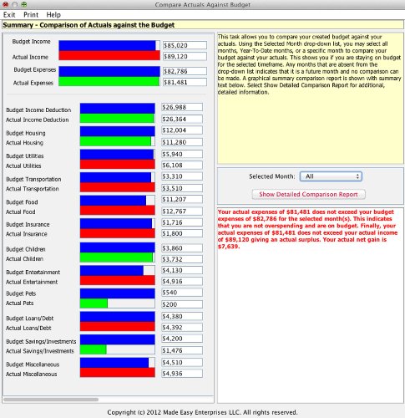Click the Actual Loans/Debt value field

[182, 328]
